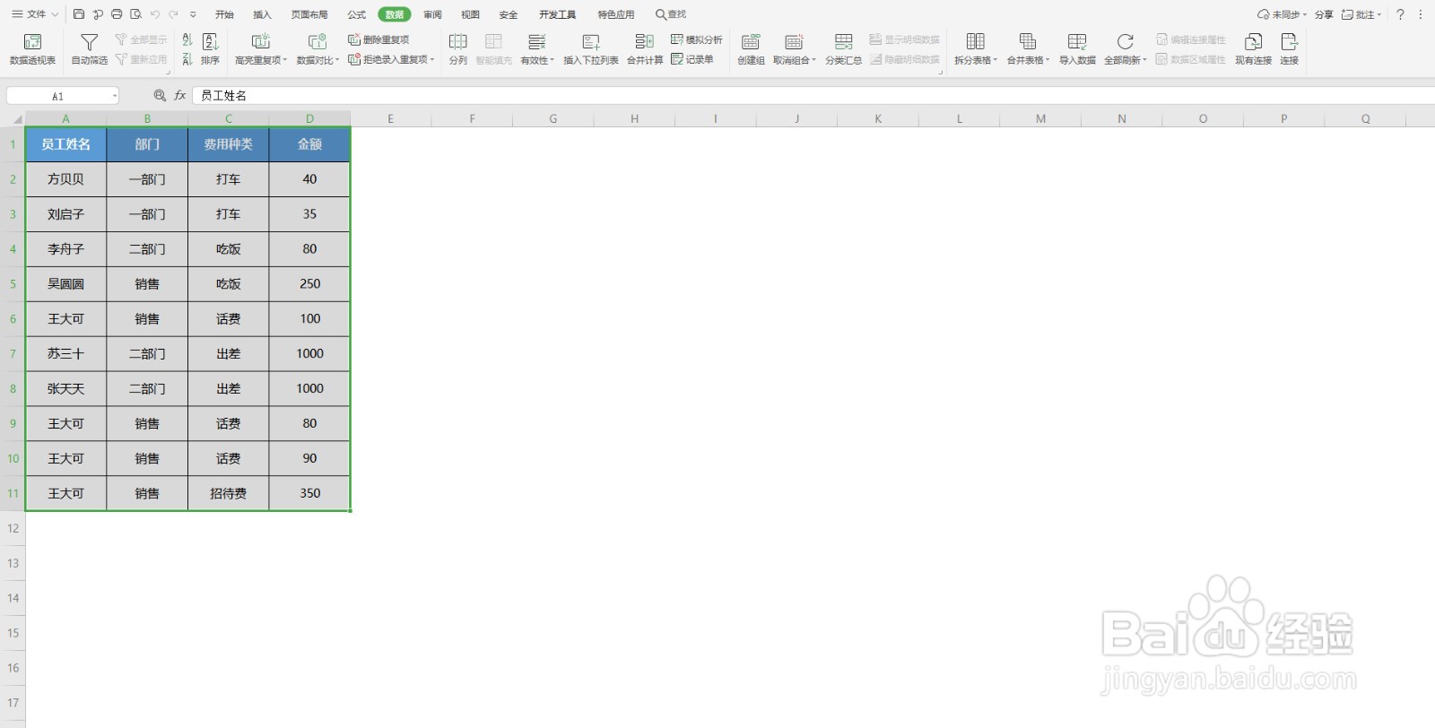Click the A1 name box

[57, 96]
